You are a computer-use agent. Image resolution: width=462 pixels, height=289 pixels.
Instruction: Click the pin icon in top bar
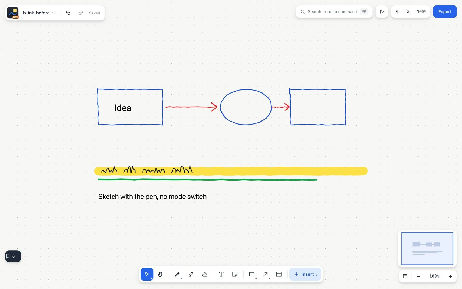(397, 11)
